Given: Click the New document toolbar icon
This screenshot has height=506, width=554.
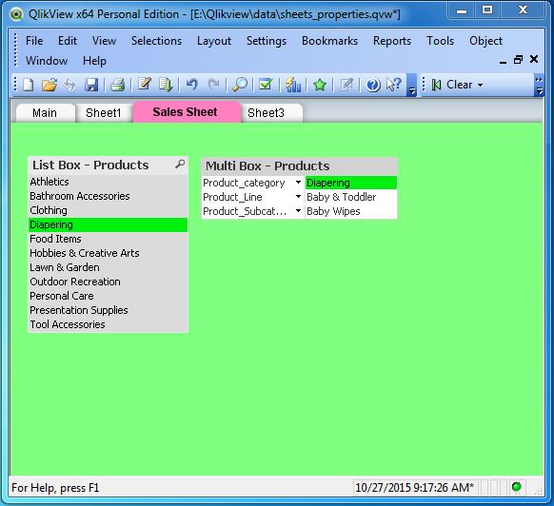Looking at the screenshot, I should [x=29, y=85].
